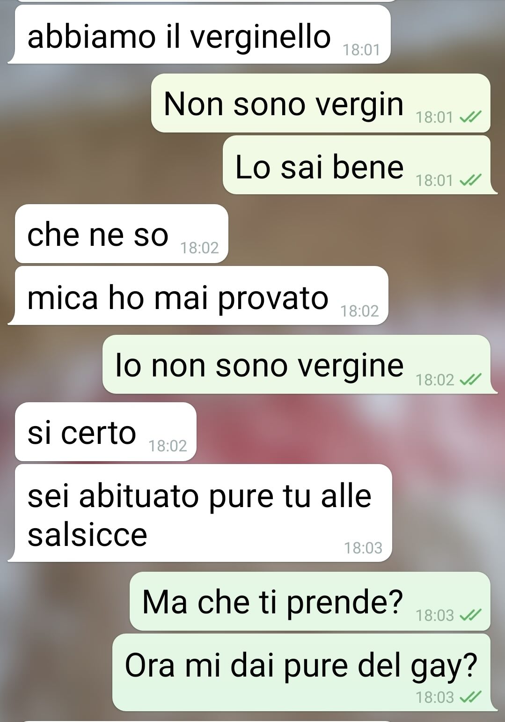
Task: Tap the "si certo" message bubble
Action: pos(106,432)
